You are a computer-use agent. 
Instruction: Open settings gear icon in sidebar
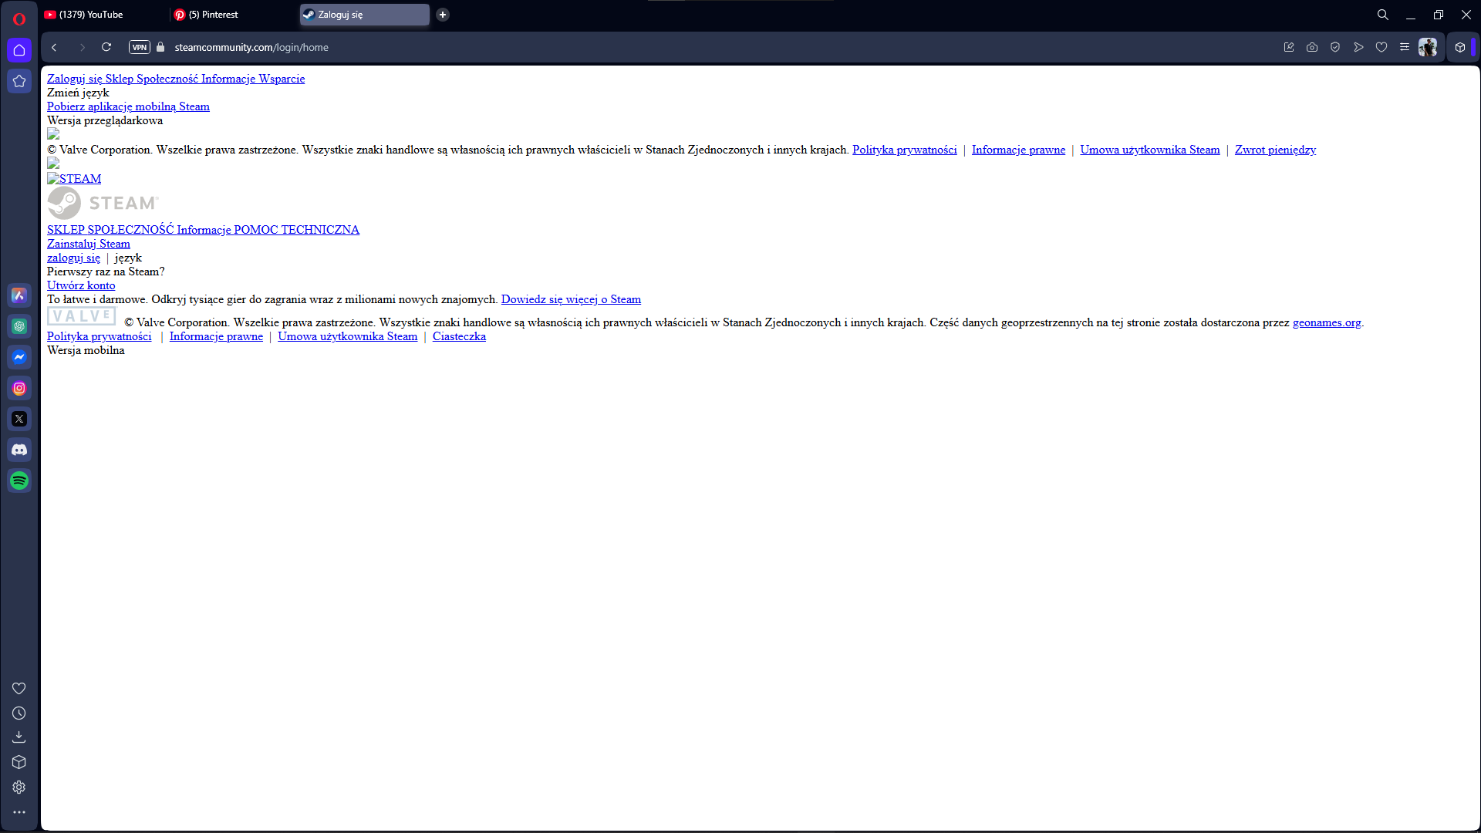[19, 787]
